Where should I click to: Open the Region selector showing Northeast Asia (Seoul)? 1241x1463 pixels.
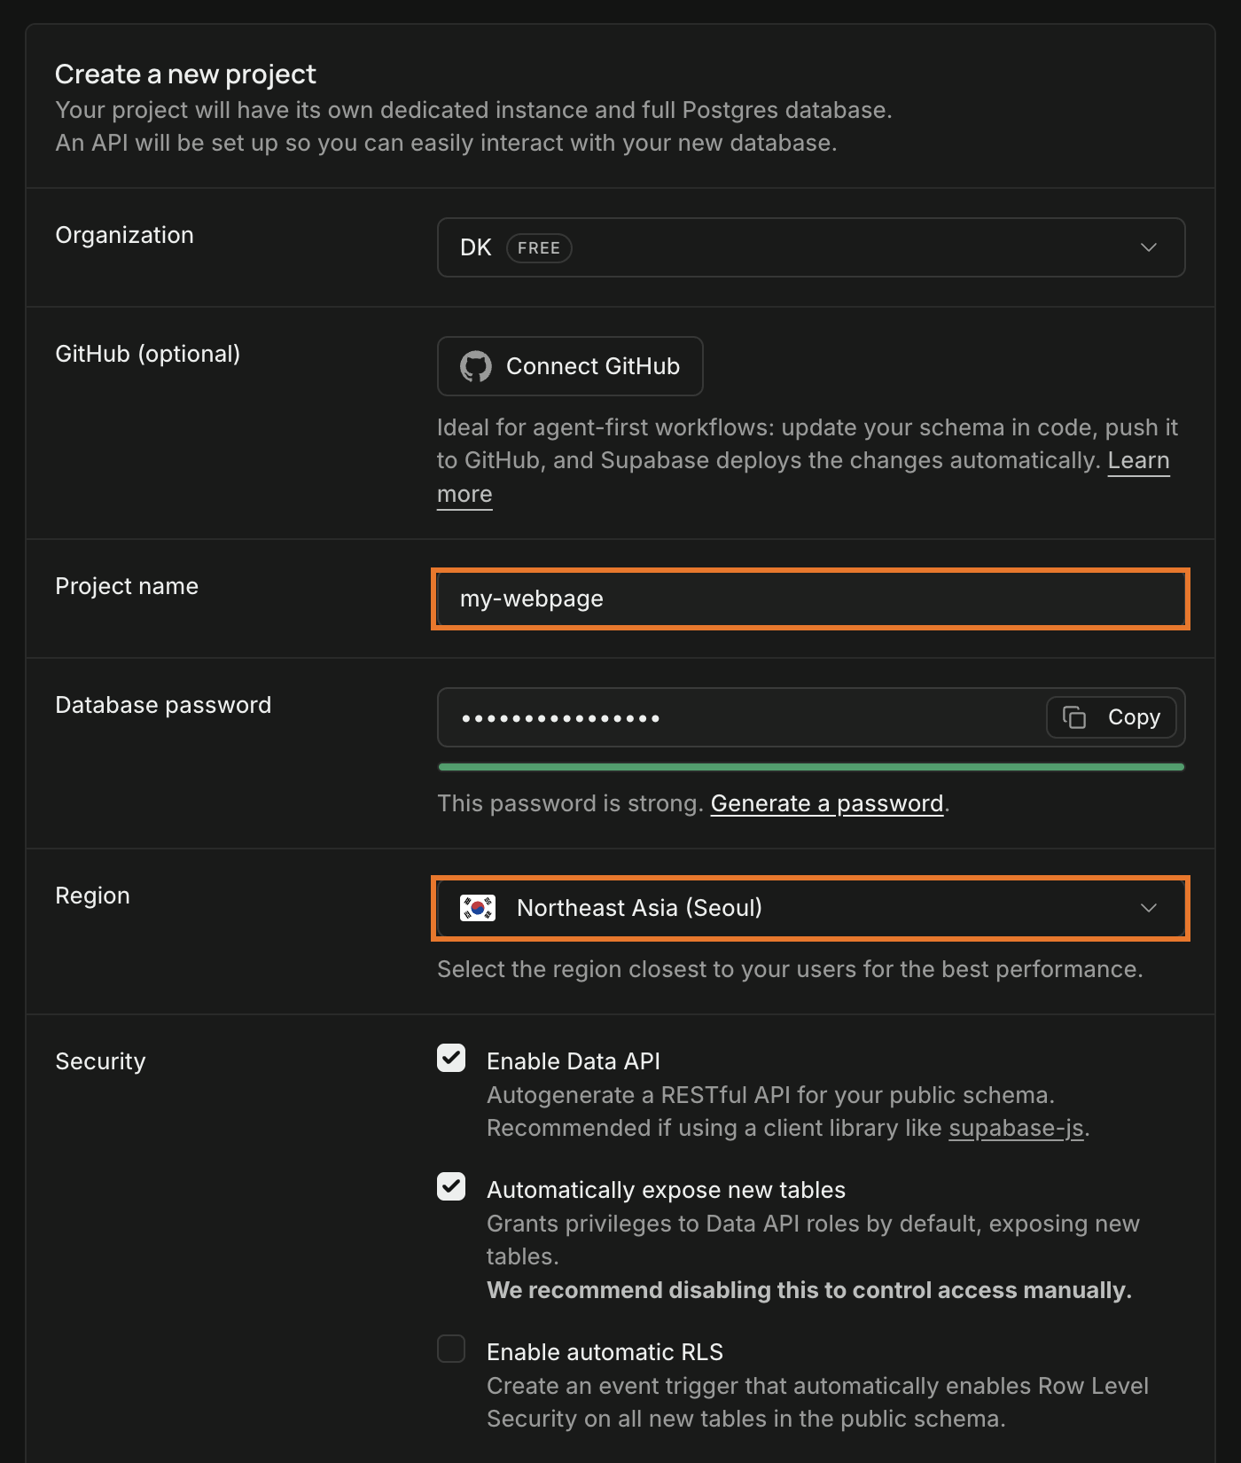[x=811, y=908]
